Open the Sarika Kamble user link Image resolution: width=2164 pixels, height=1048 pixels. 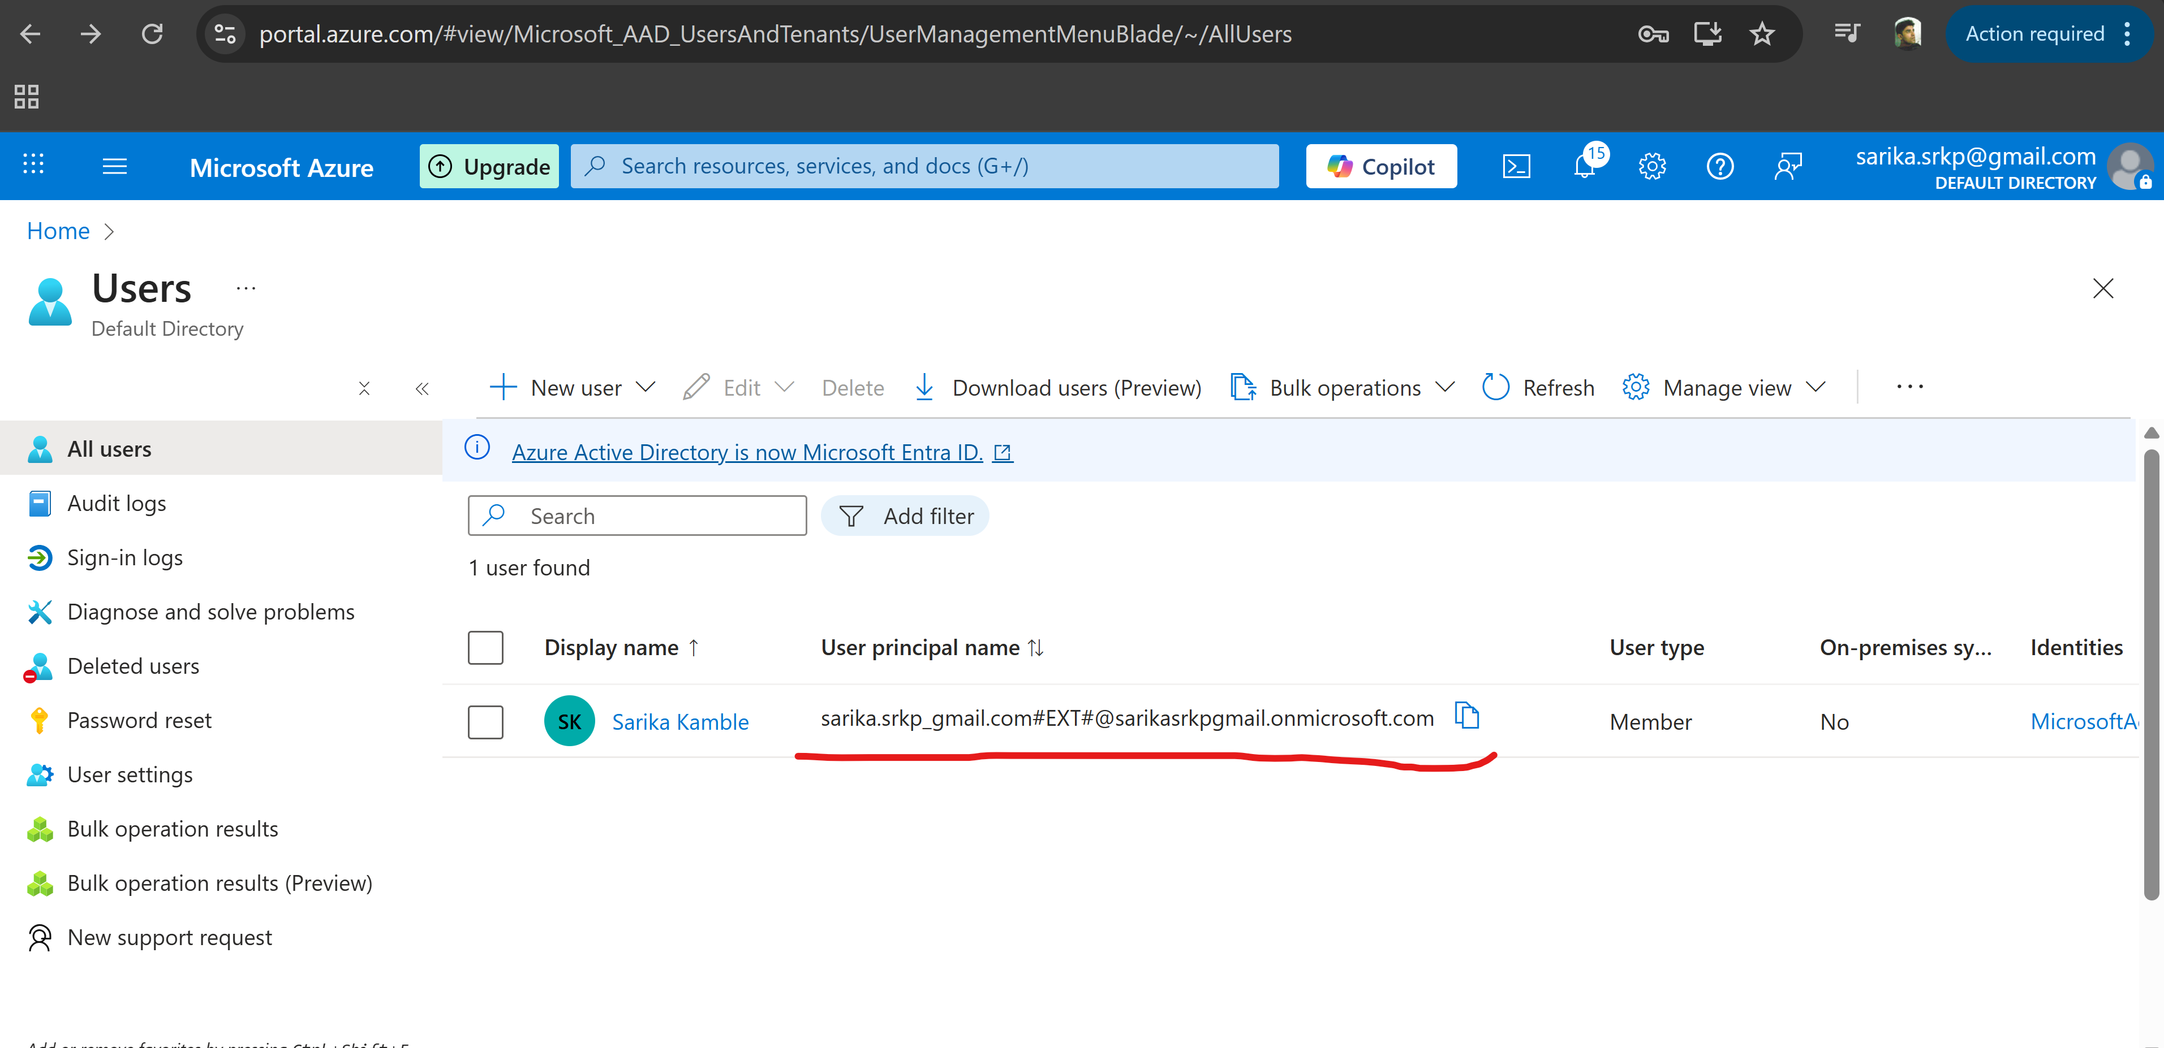(679, 722)
